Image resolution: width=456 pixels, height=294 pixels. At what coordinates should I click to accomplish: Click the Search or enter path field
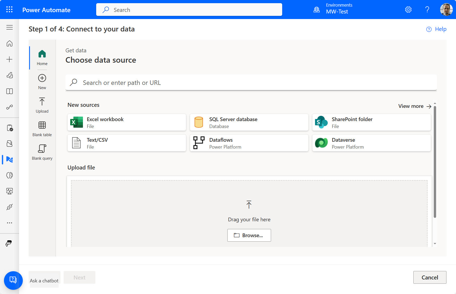[251, 83]
